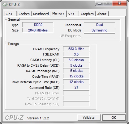Click the DRAM Frequency label
Screen dimensions: 129x124
[x=46, y=49]
